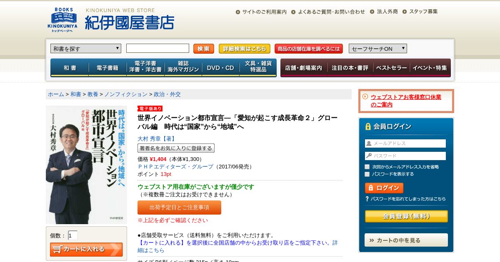
Task: Open 詳細はこちら store pickup details link
Action: coord(151,250)
